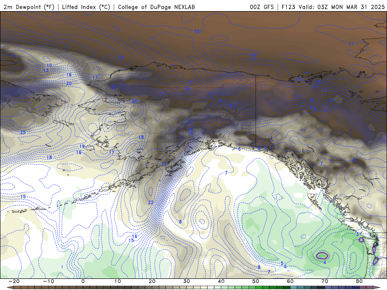Viewport: 387px width, 290px height.
Task: Click the 50 tick on the color scale
Action: click(x=256, y=281)
